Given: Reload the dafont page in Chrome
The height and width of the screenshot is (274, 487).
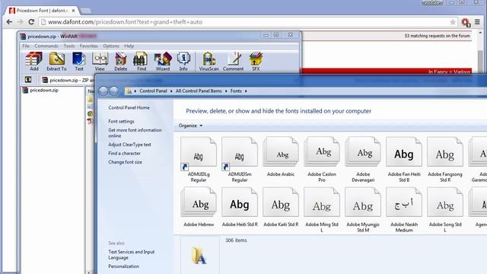Looking at the screenshot, I should (x=31, y=22).
